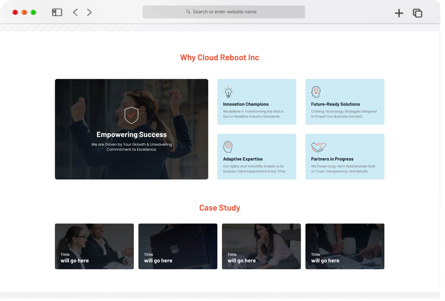Open a new tab with plus icon

[x=399, y=13]
